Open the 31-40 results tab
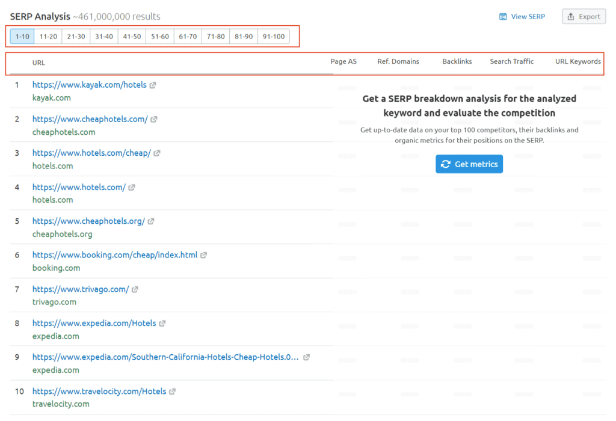This screenshot has height=421, width=616. pos(103,37)
